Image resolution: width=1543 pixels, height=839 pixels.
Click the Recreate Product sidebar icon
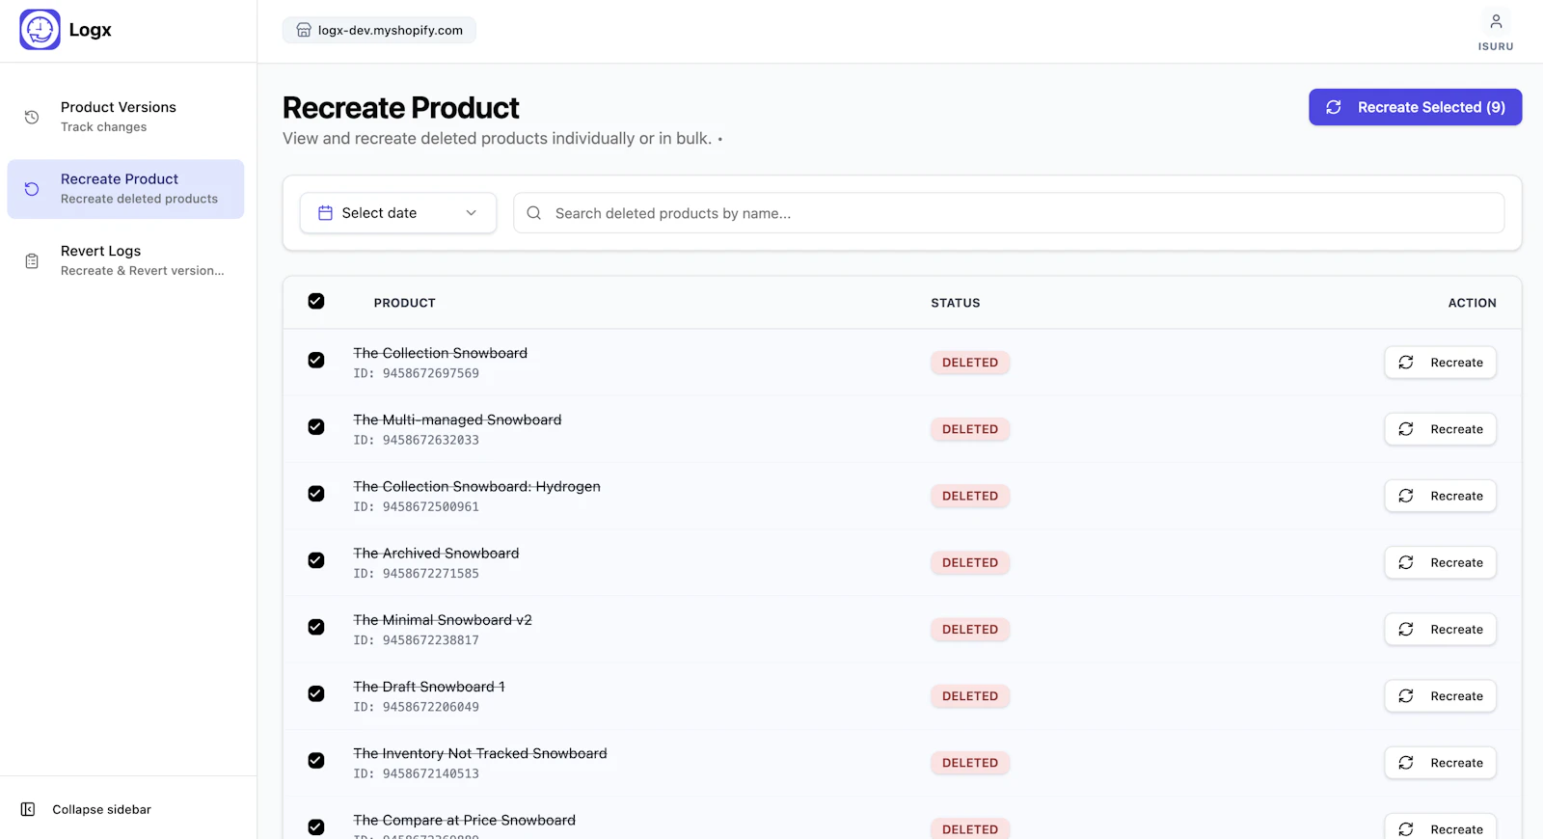tap(32, 189)
